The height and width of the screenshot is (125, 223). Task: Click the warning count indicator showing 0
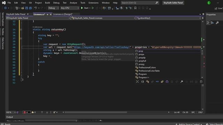coord(34,112)
